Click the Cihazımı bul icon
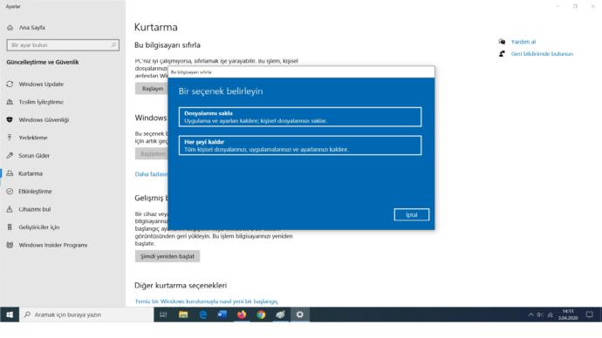Screen dimensions: 602x338 click(x=10, y=209)
